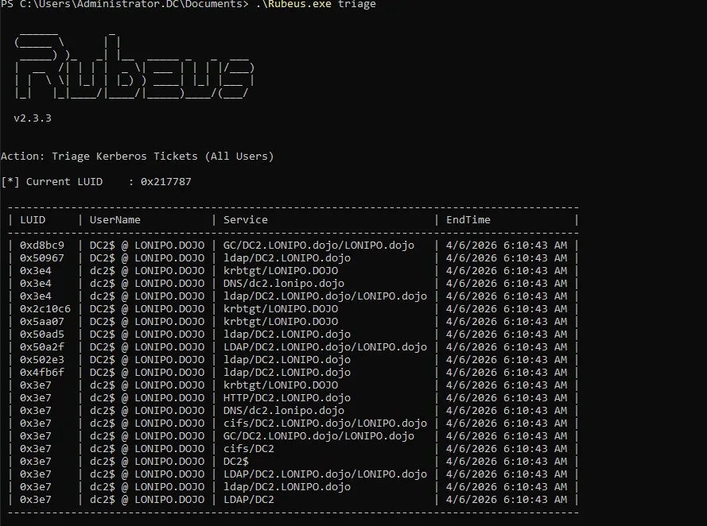This screenshot has height=526, width=707.
Task: Click the EndTime value in the LDAP/DC2 row
Action: pos(507,500)
